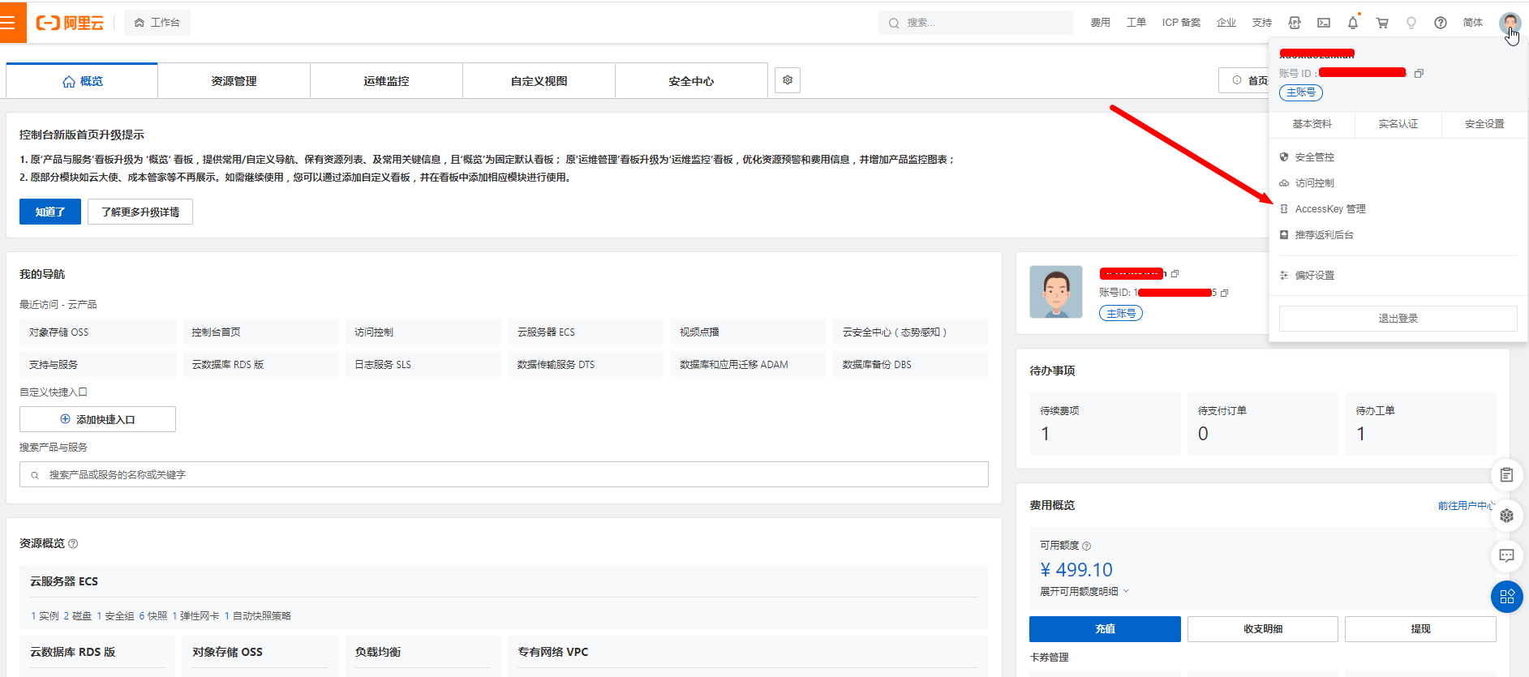Open Cloud Shell terminal icon
Image resolution: width=1529 pixels, height=677 pixels.
pos(1324,23)
